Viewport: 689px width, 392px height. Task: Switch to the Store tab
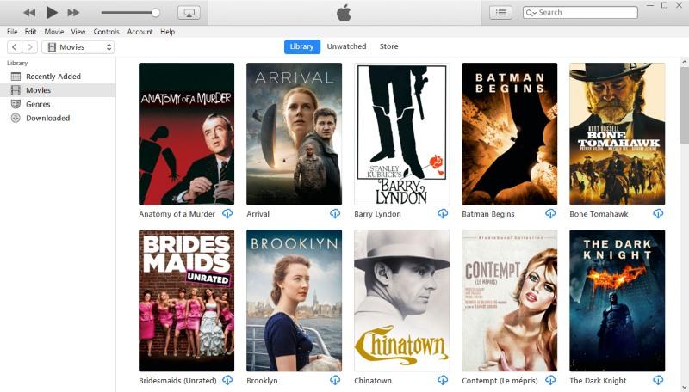tap(389, 46)
